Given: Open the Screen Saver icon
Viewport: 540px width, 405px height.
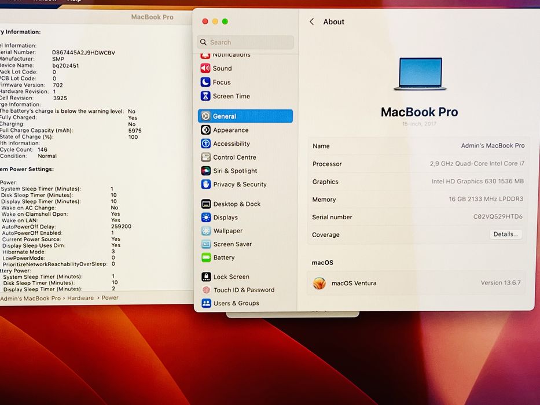Looking at the screenshot, I should [206, 244].
